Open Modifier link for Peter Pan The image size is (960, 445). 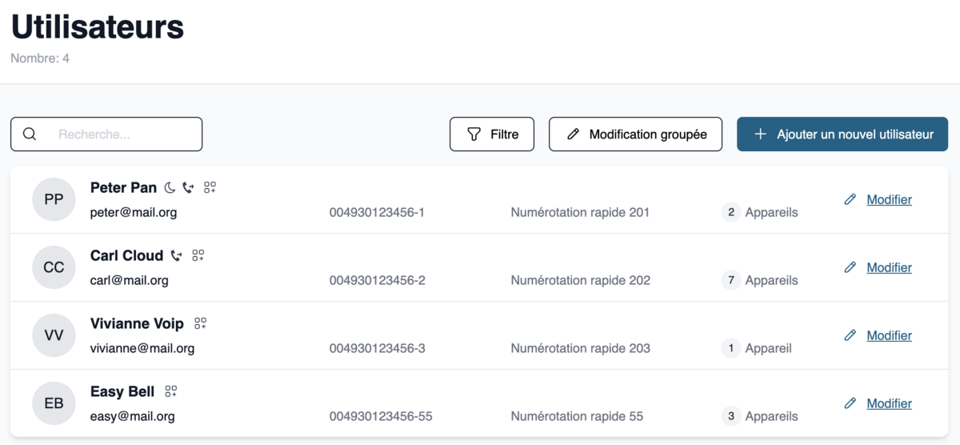889,200
